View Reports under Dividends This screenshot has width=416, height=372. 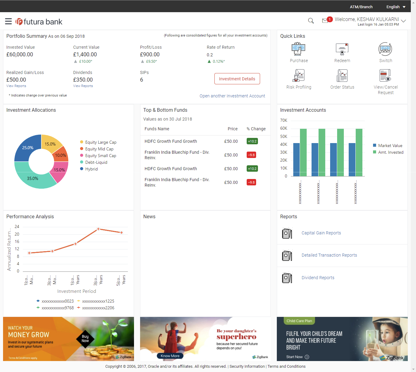(83, 86)
